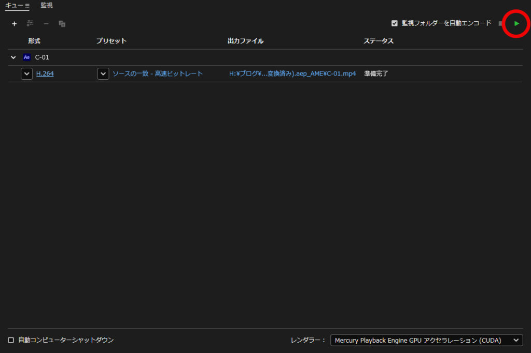Click the add output settings icon
This screenshot has width=531, height=353.
(x=30, y=24)
